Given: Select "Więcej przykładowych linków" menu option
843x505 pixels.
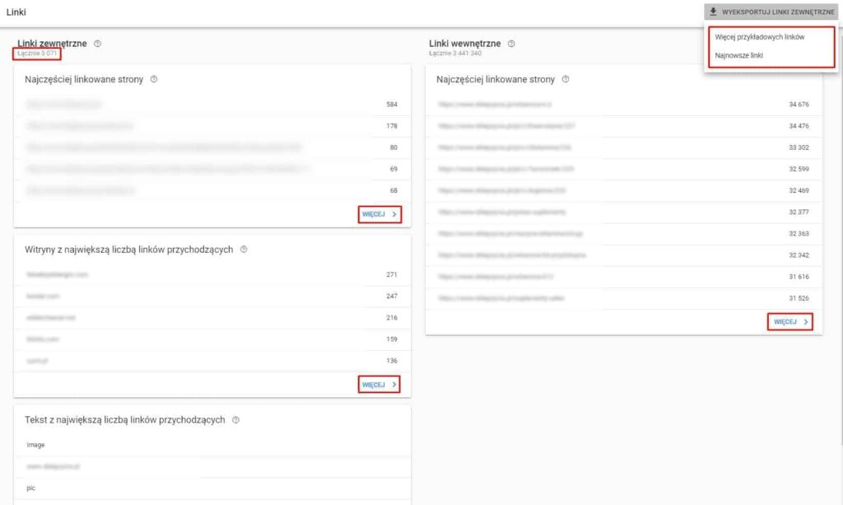Looking at the screenshot, I should 761,37.
